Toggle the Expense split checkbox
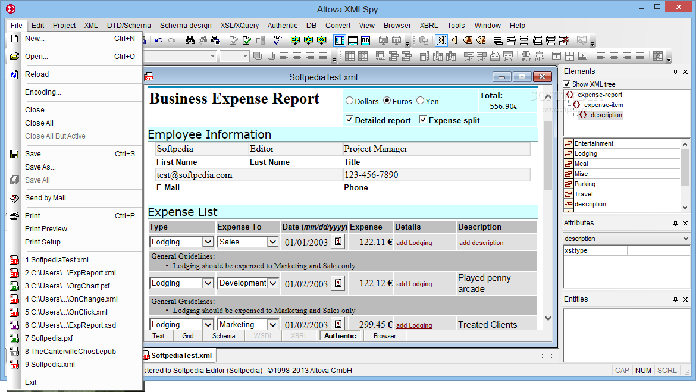 423,120
